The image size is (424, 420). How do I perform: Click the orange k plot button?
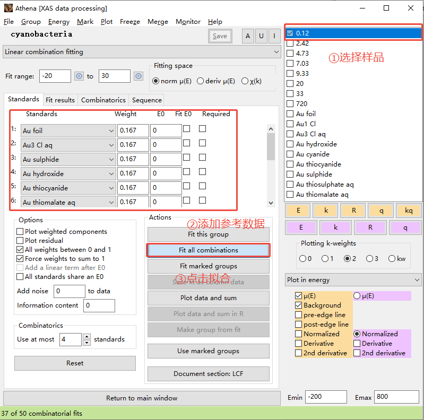coord(326,211)
